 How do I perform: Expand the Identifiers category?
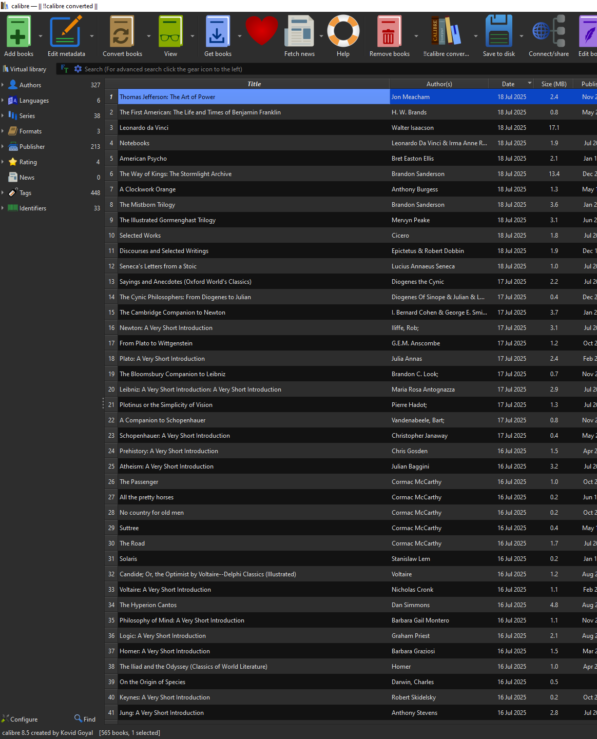3,208
